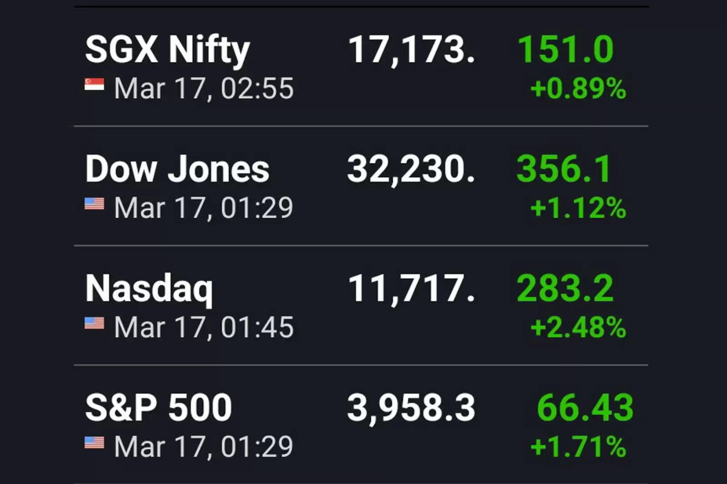The height and width of the screenshot is (484, 727).
Task: Select the S&P 500 index name
Action: pos(158,408)
